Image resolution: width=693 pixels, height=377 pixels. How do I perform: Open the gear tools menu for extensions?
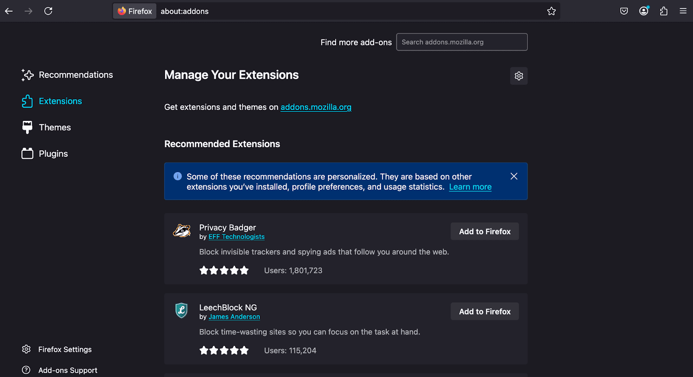(518, 76)
